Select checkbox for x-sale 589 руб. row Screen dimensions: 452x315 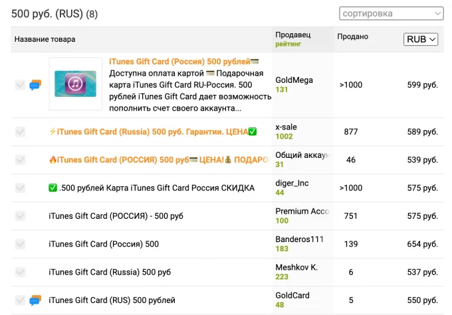(20, 132)
